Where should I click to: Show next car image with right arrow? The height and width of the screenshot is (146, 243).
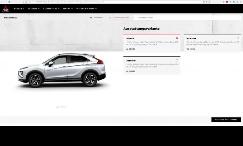coord(66,107)
